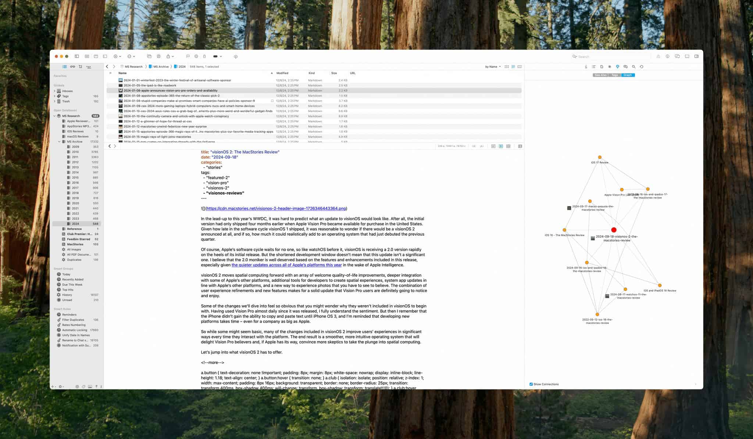Open the generic info inspector tab icon
This screenshot has height=439, width=753.
(x=586, y=66)
